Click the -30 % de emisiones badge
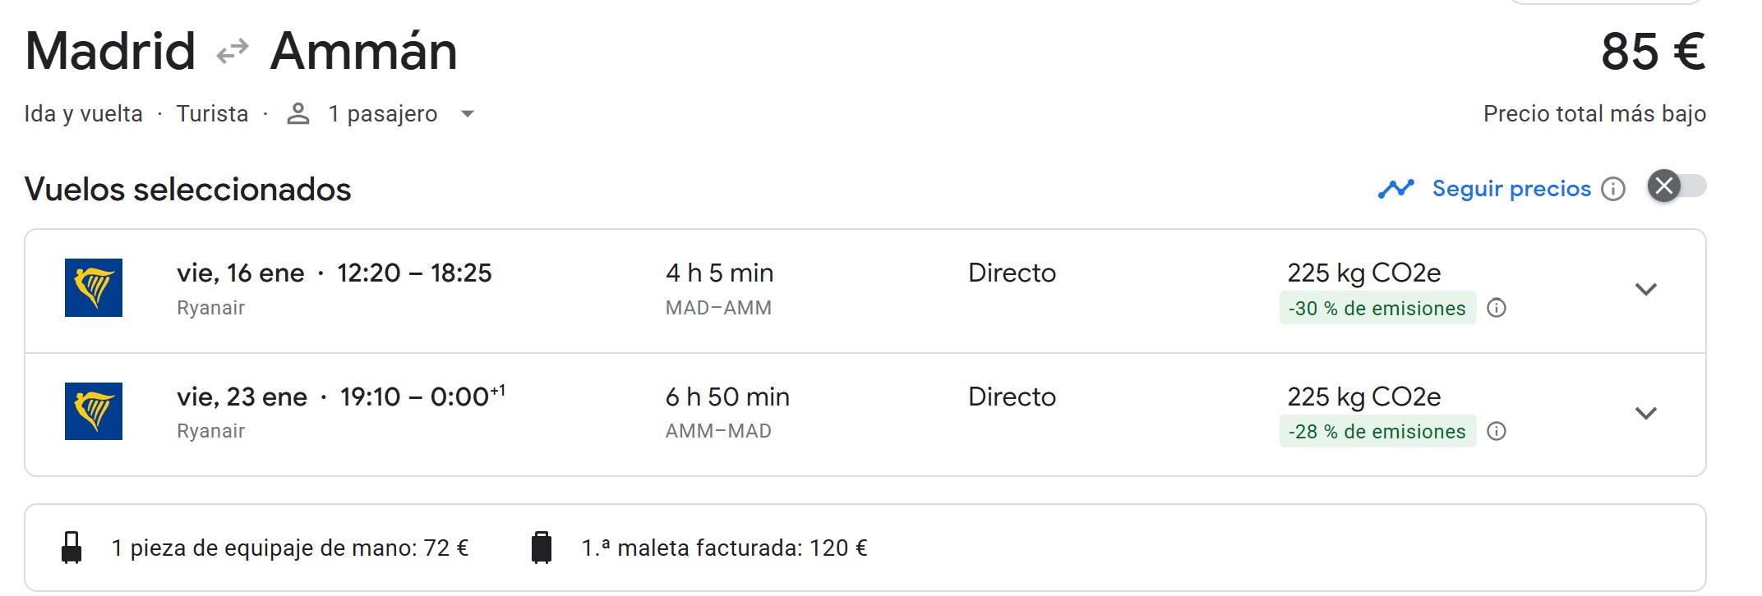The width and height of the screenshot is (1762, 596). (1377, 308)
